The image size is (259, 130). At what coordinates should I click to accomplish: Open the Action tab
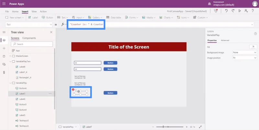[x=43, y=11]
